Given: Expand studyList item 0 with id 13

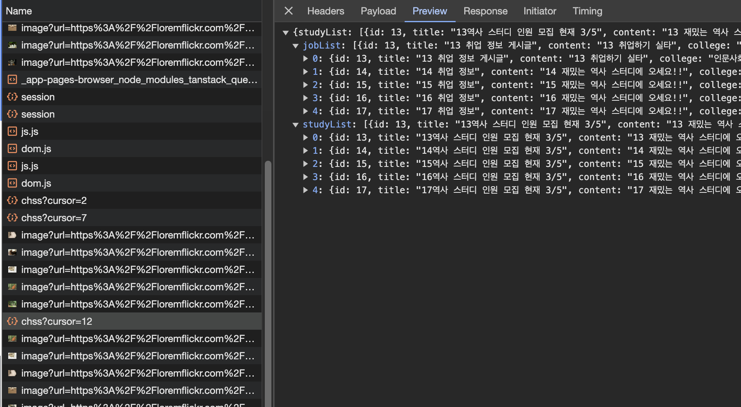Looking at the screenshot, I should 306,138.
